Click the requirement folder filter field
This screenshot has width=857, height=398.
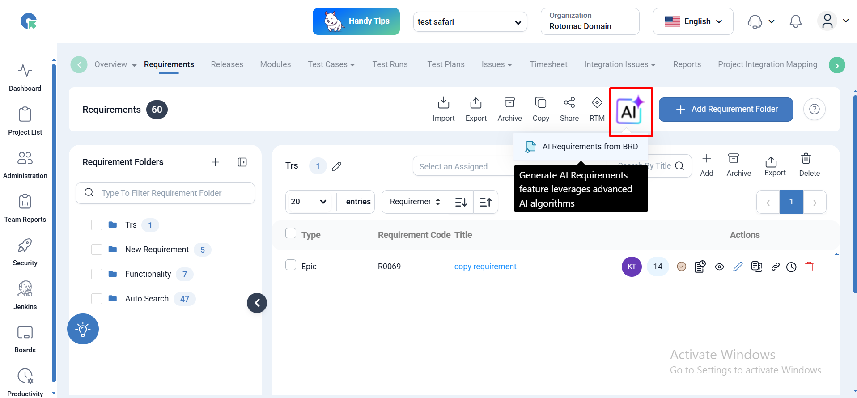point(165,193)
